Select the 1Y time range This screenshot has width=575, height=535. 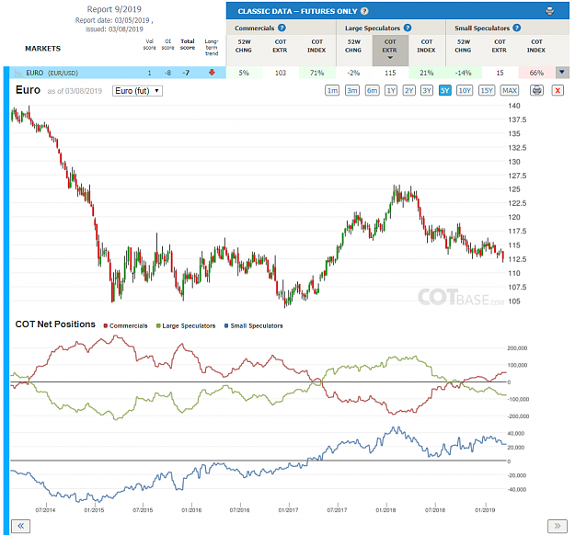(391, 90)
